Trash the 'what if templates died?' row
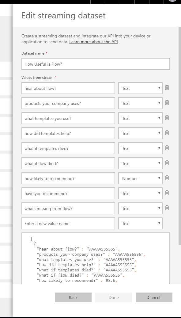The width and height of the screenshot is (181, 318). coord(167,148)
